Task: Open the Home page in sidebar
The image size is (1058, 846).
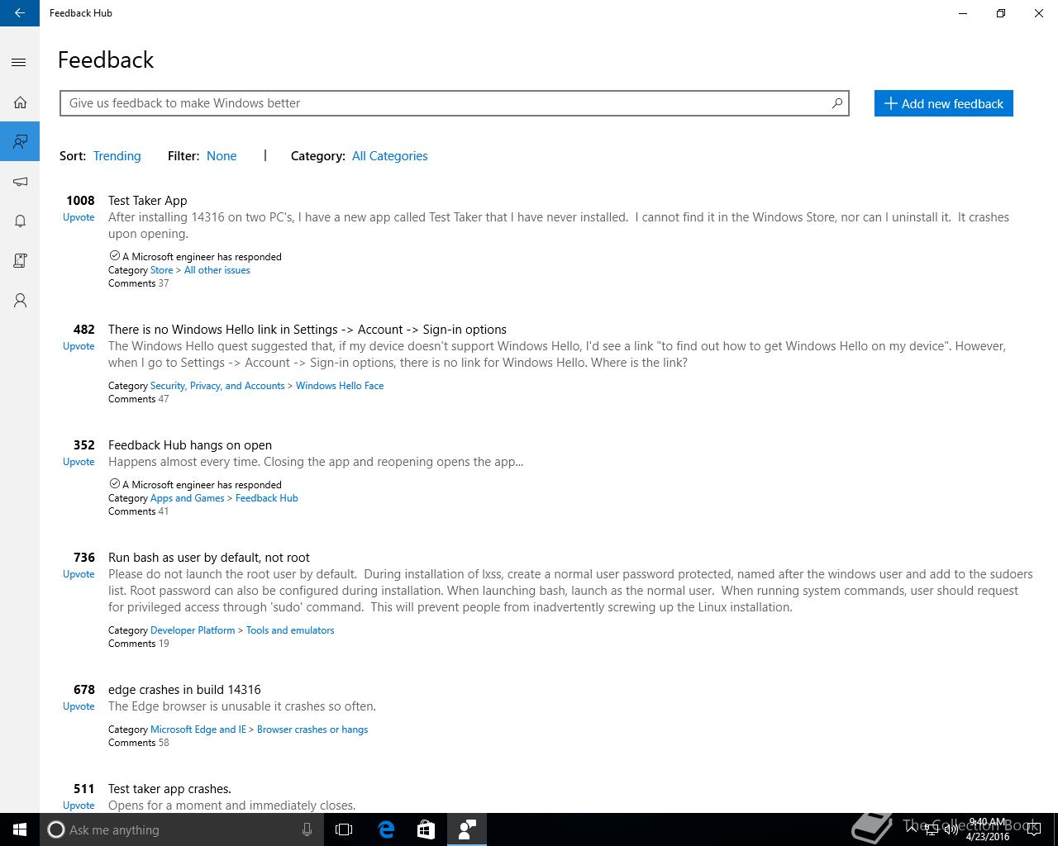Action: [20, 102]
